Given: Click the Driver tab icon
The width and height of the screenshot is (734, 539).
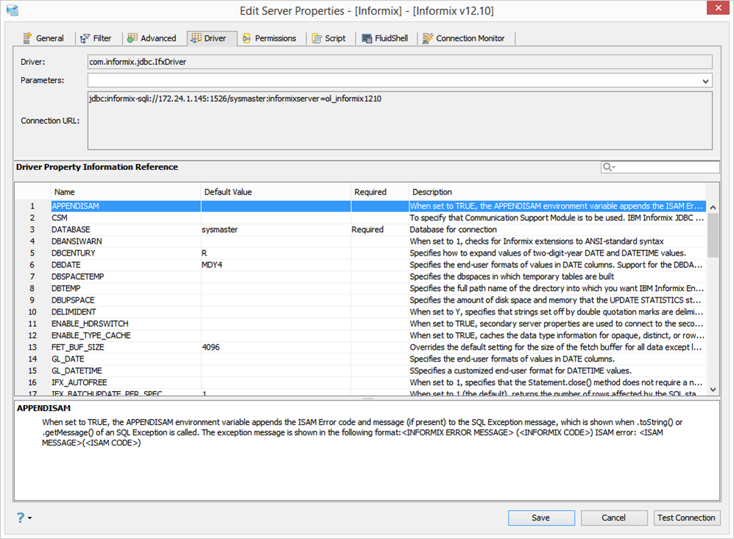Looking at the screenshot, I should 196,38.
